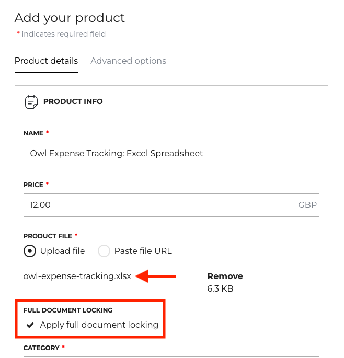Click the Product Info notepad icon
344x358 pixels.
pyautogui.click(x=31, y=101)
